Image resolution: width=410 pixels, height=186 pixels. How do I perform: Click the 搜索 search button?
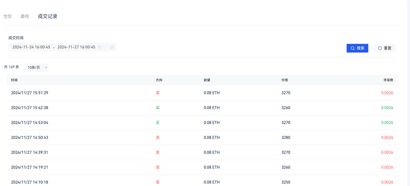(357, 48)
